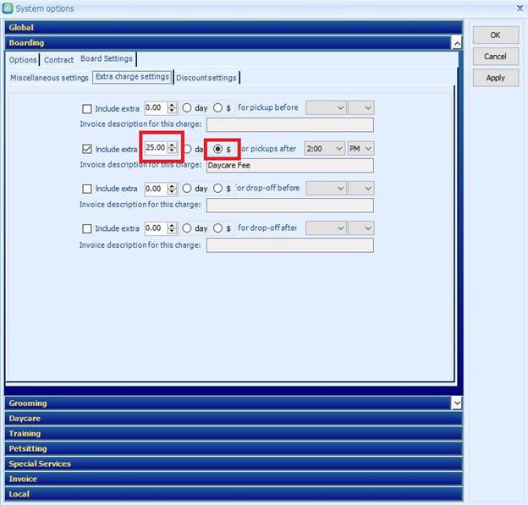Select day option for drop-off before charge
The height and width of the screenshot is (505, 528).
tap(187, 188)
